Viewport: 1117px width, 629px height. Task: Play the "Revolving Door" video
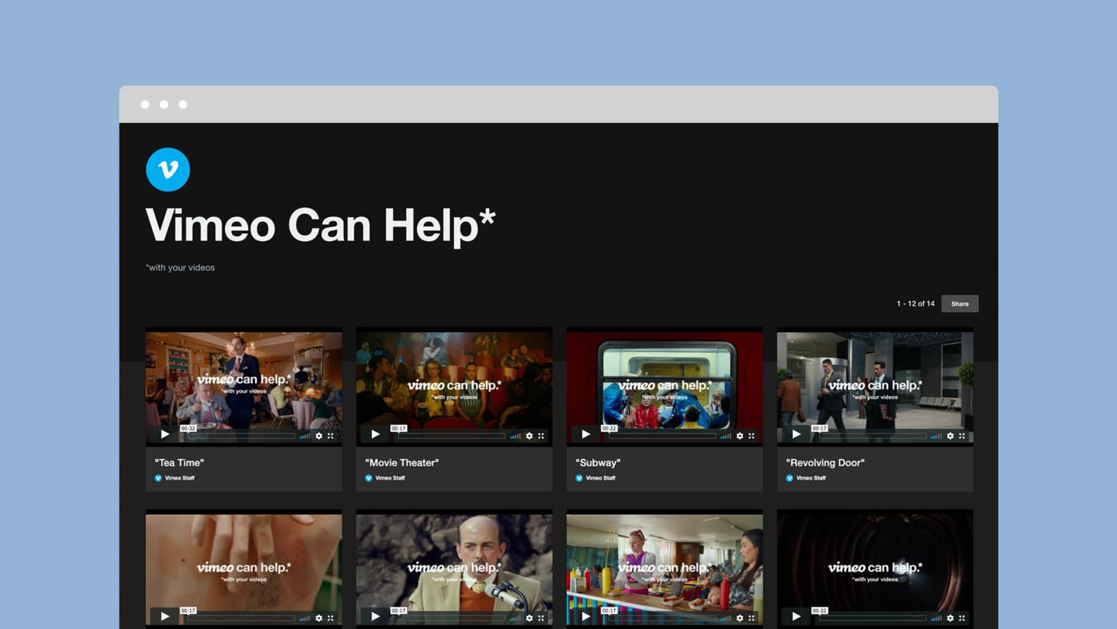(x=796, y=434)
